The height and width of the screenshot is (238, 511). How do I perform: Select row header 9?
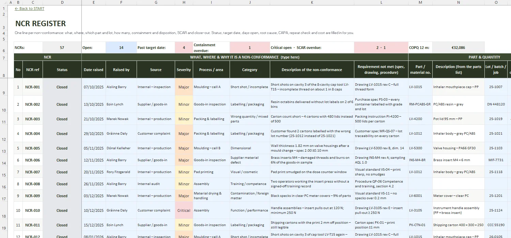pyautogui.click(x=3, y=87)
